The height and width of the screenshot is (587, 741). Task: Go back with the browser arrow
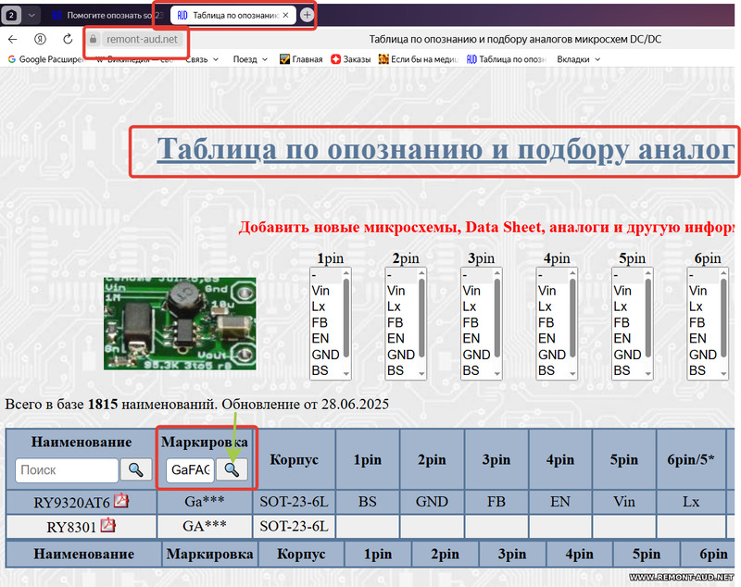coord(13,39)
